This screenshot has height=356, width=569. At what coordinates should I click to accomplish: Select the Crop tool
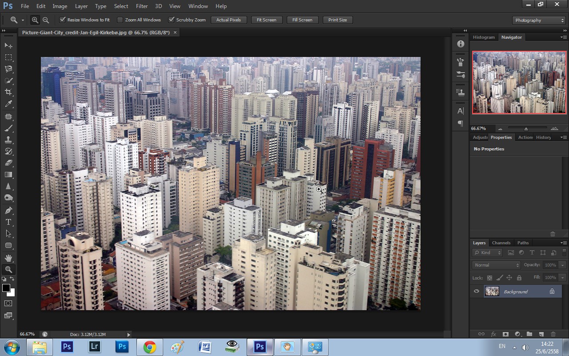click(x=8, y=92)
